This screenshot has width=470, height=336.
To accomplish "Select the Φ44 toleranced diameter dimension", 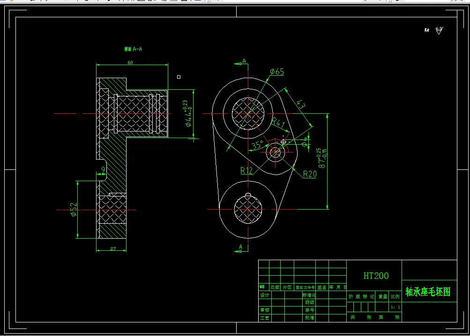I will click(x=188, y=114).
